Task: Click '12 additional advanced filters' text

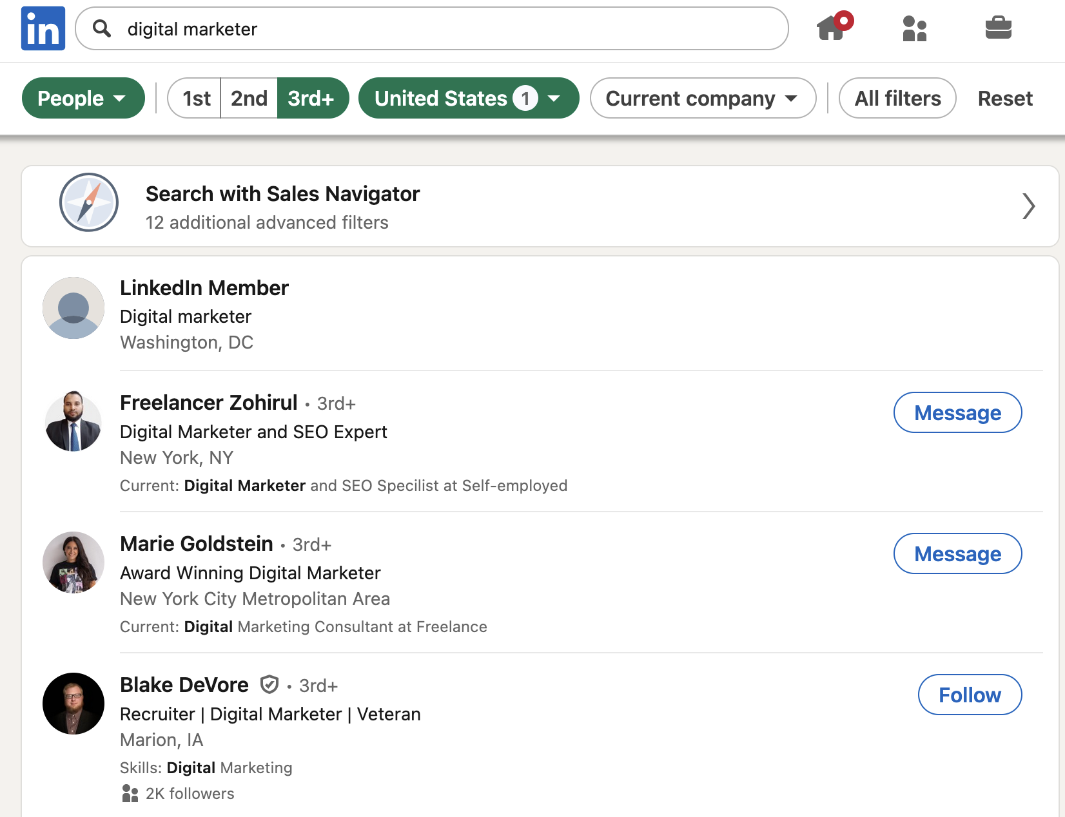Action: point(267,222)
